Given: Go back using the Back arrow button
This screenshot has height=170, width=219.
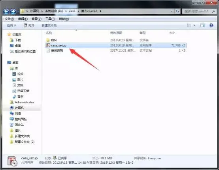Looking at the screenshot, I should point(6,11).
